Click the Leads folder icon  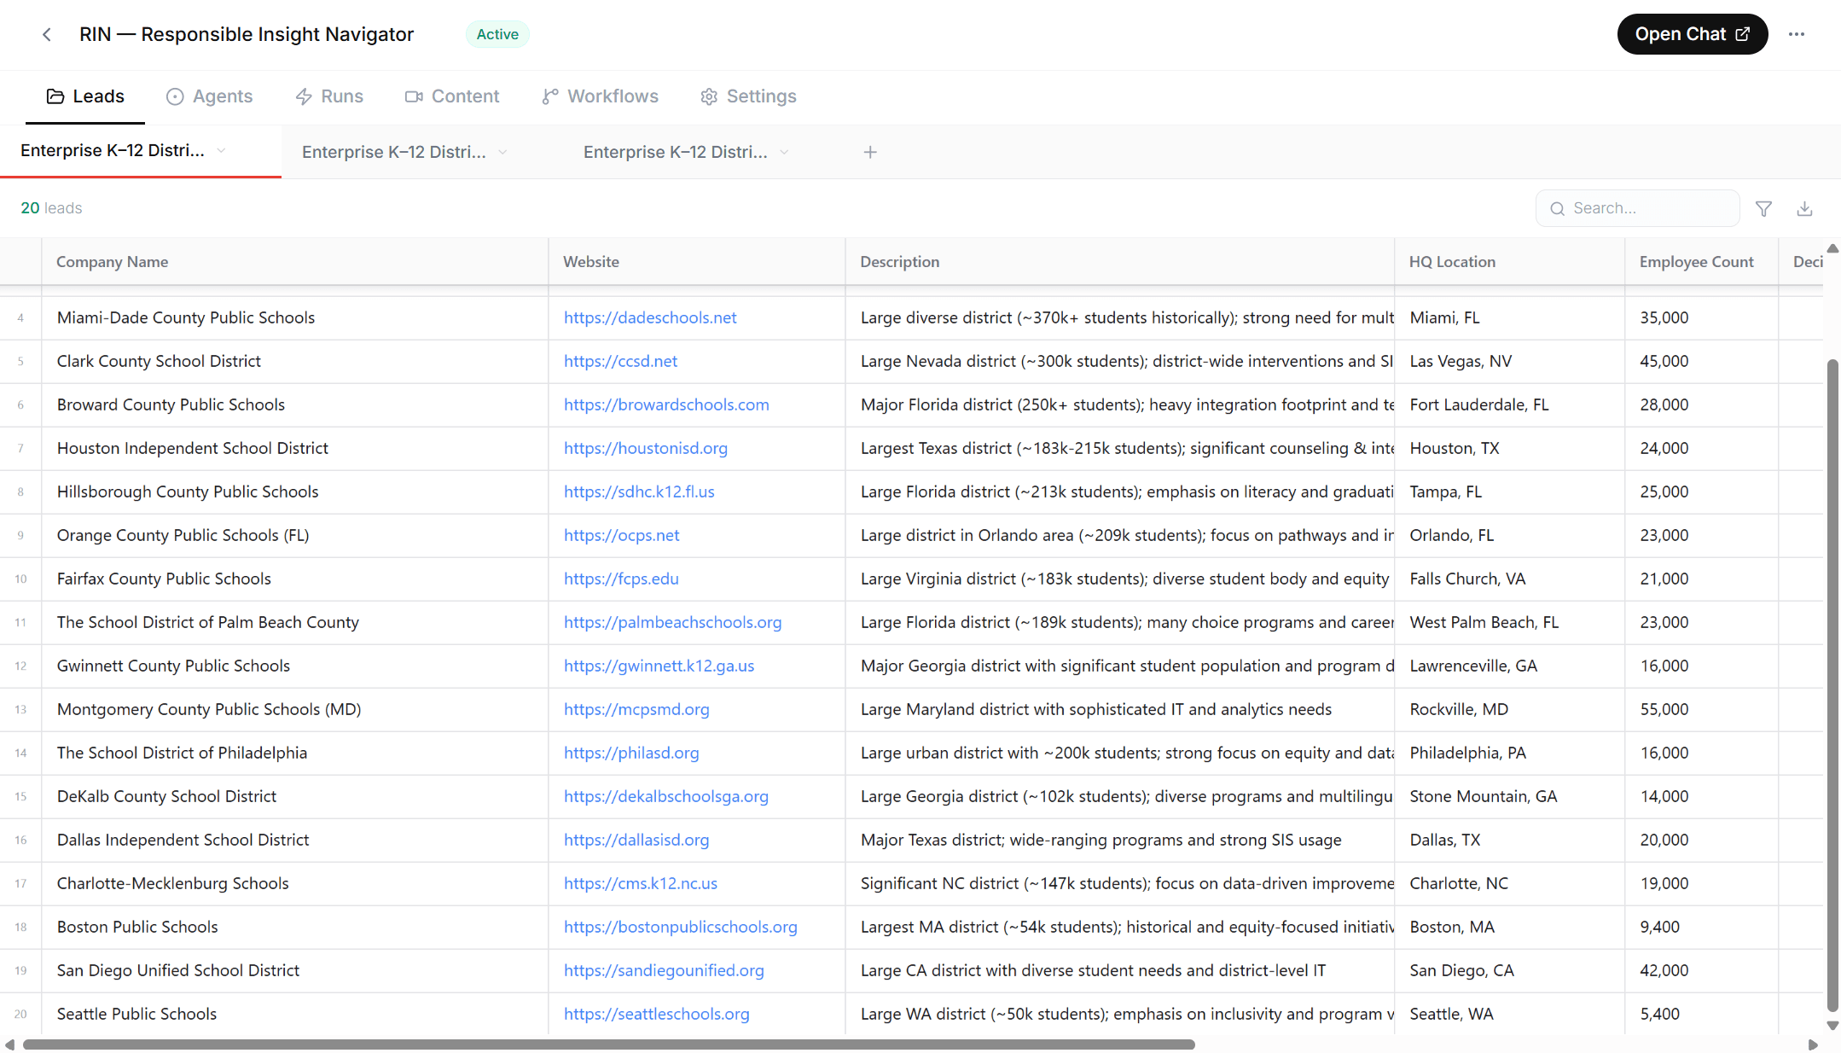pos(55,96)
